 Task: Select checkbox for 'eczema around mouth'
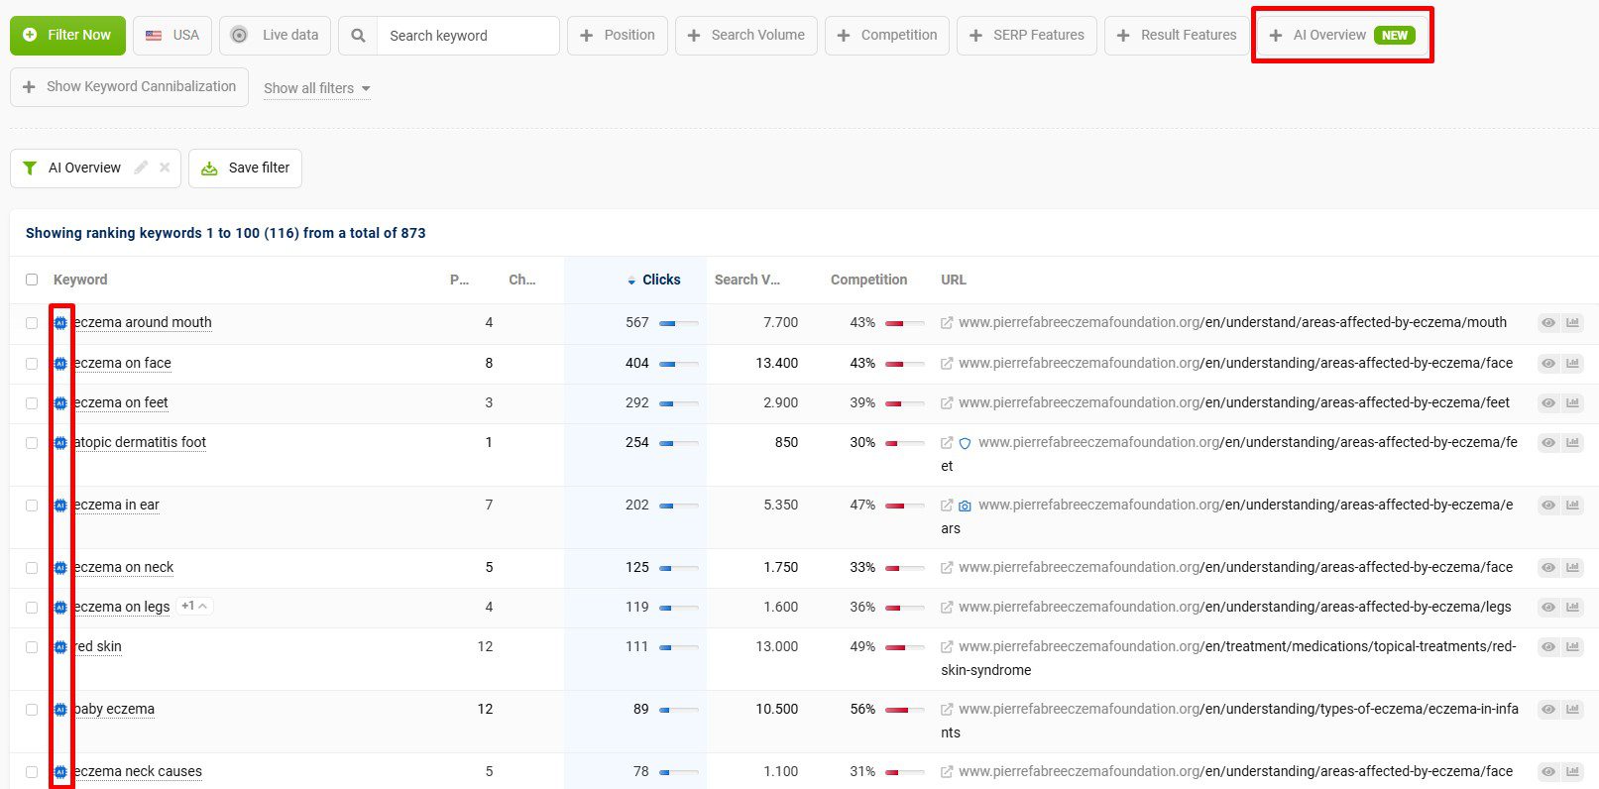[32, 323]
